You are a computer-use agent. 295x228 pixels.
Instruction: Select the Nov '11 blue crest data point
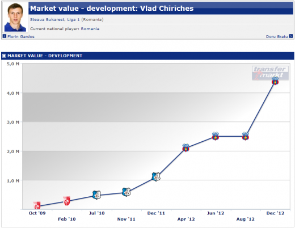[x=127, y=192]
